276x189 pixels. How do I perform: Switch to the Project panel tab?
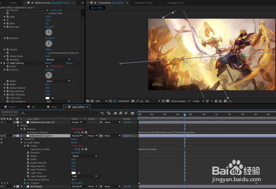point(13,3)
